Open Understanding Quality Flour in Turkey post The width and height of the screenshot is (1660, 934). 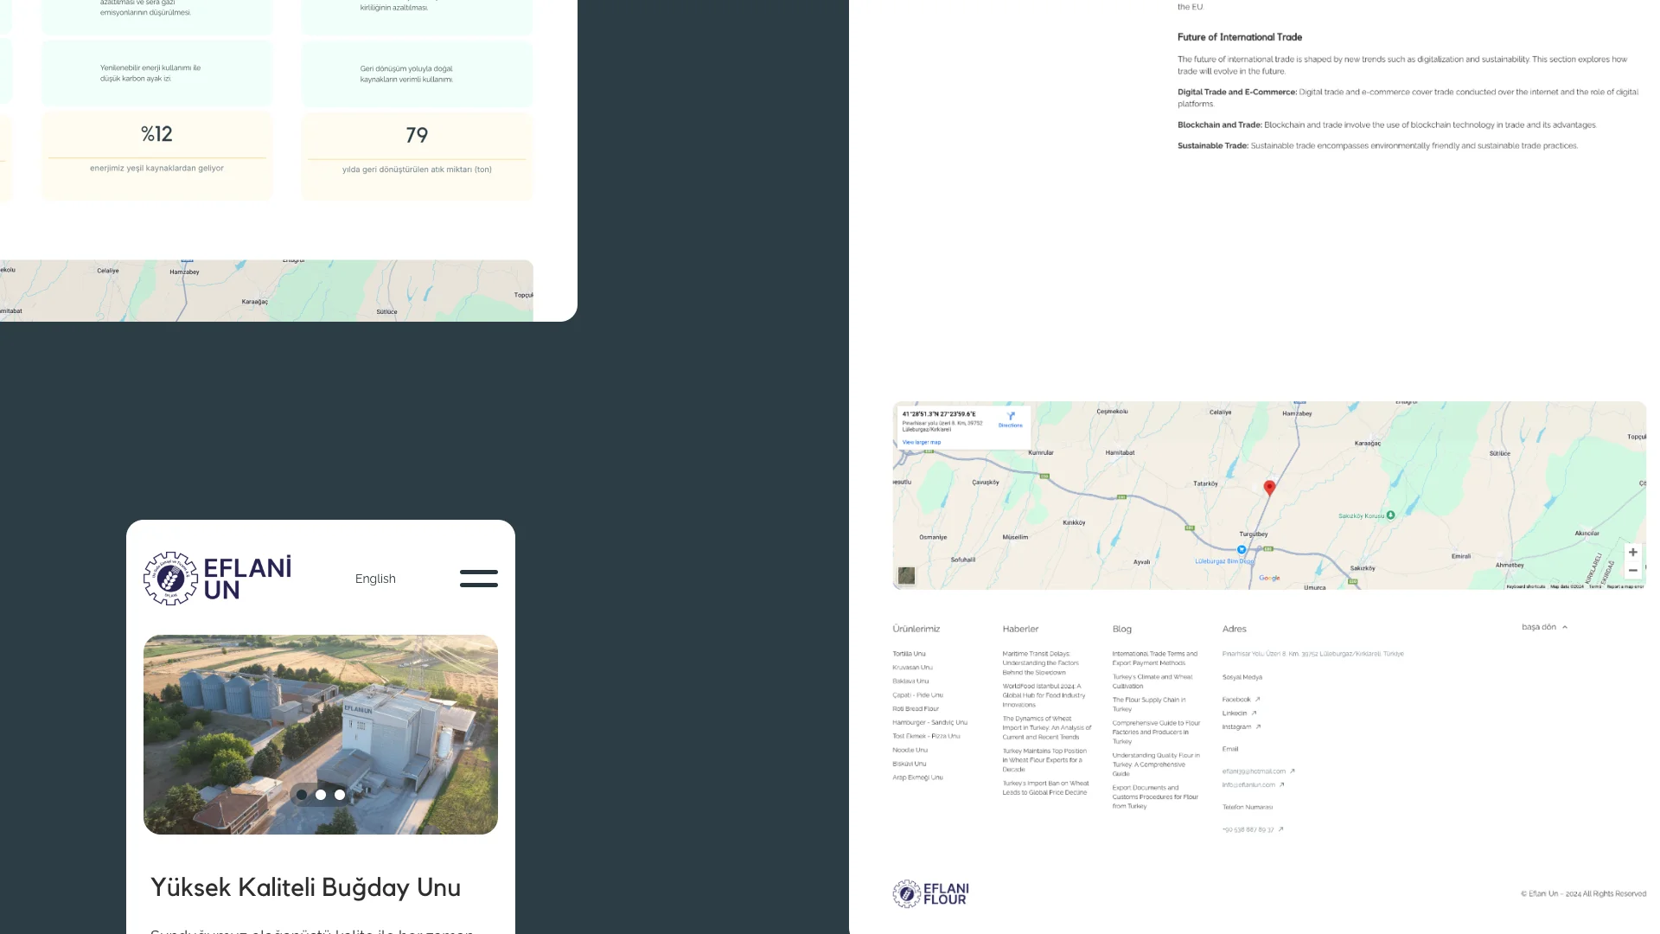coord(1156,764)
